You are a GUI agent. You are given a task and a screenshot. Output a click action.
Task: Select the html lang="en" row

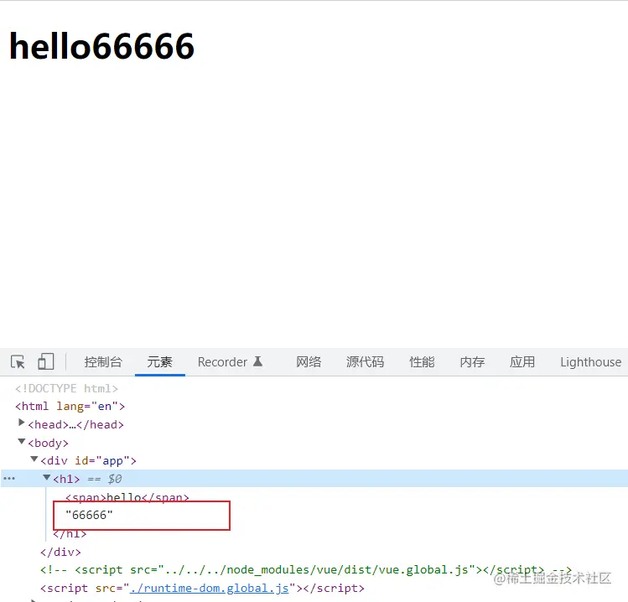point(70,407)
